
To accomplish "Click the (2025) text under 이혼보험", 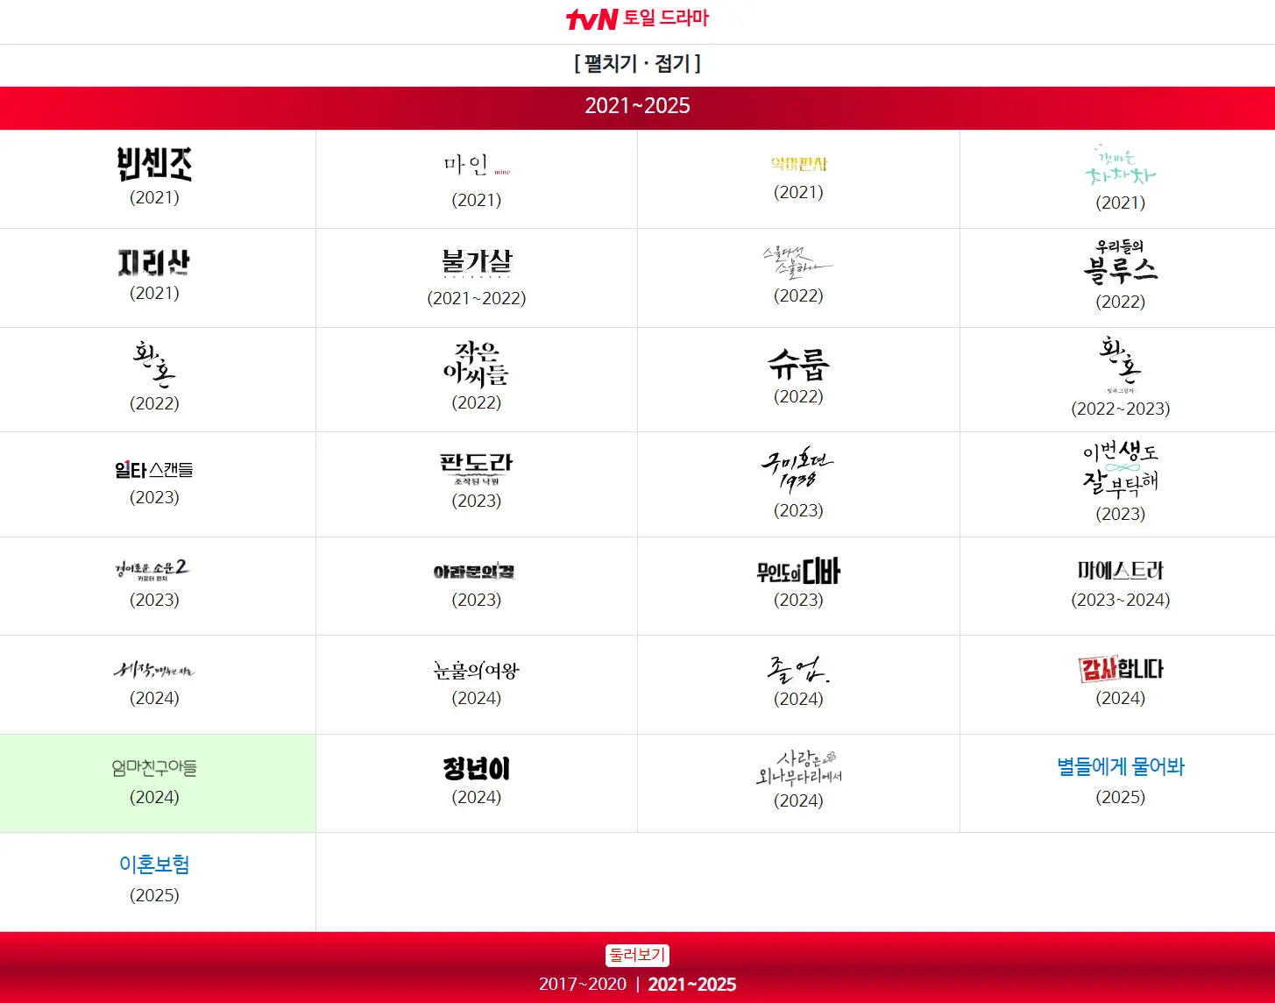I will pos(154,896).
